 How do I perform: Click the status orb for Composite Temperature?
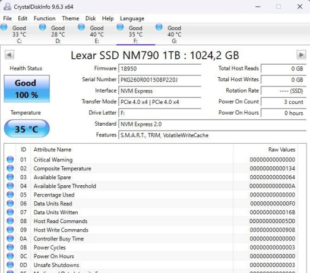(10, 168)
